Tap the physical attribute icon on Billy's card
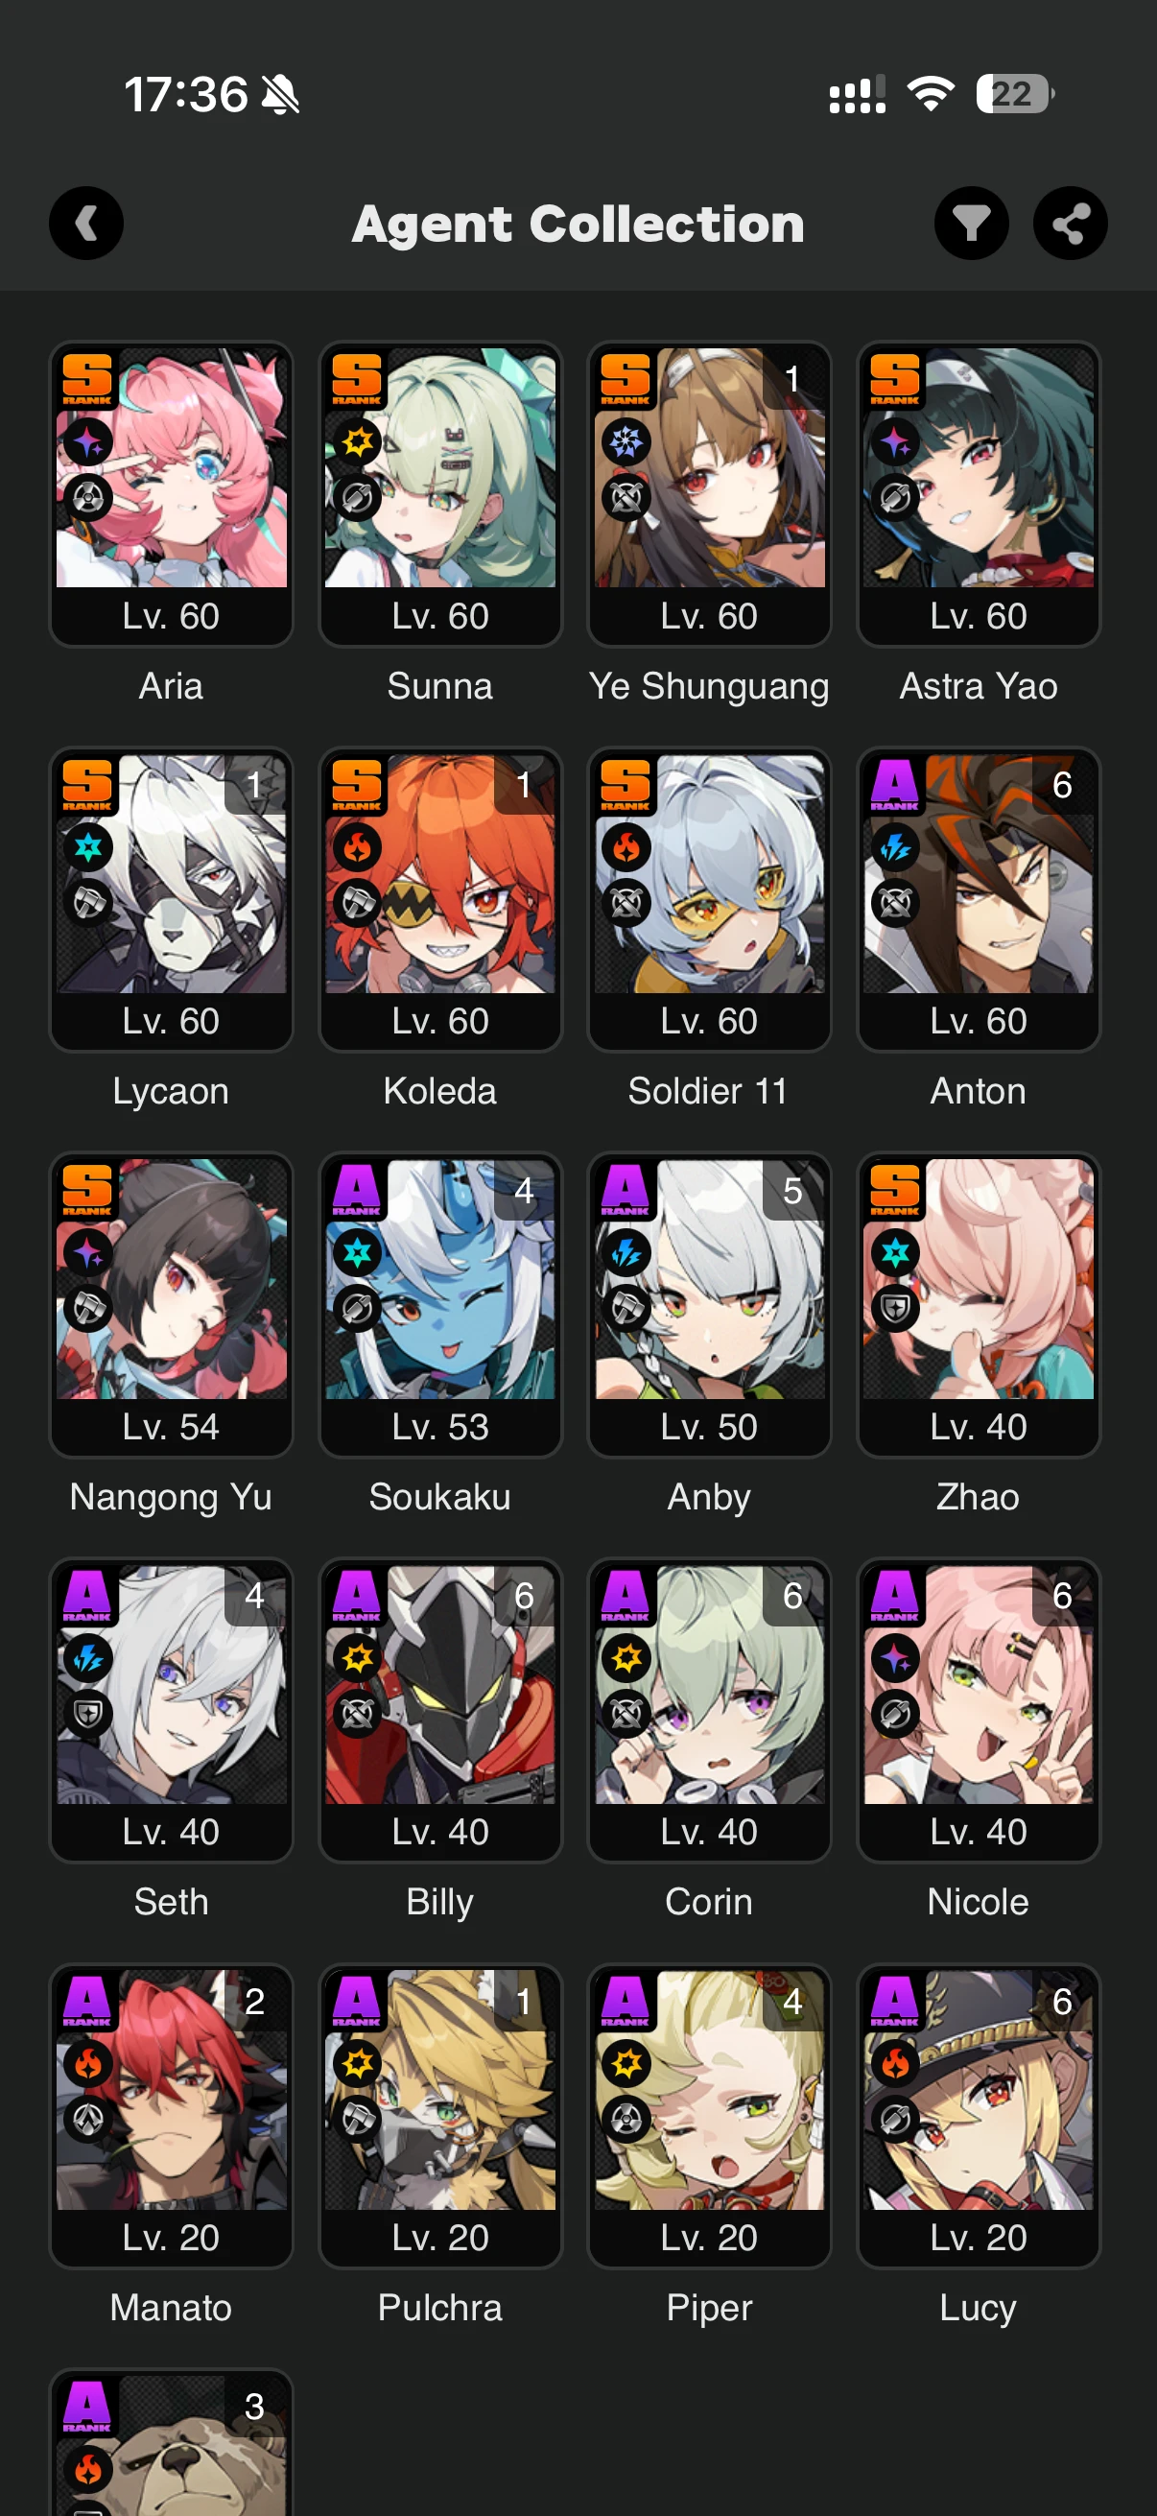This screenshot has height=2516, width=1157. (x=357, y=1657)
